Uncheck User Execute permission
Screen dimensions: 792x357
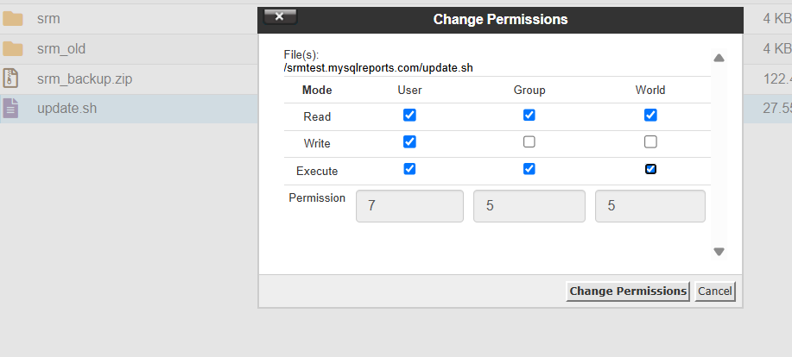tap(409, 169)
